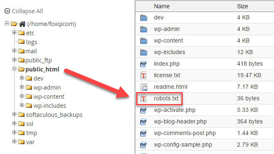
Task: Expand the wp-admin subfolder in tree
Action: click(22, 87)
